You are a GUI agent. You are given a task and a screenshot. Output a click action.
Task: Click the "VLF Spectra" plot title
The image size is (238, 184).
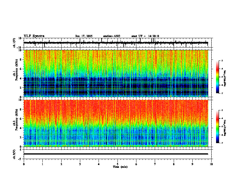(x=34, y=36)
